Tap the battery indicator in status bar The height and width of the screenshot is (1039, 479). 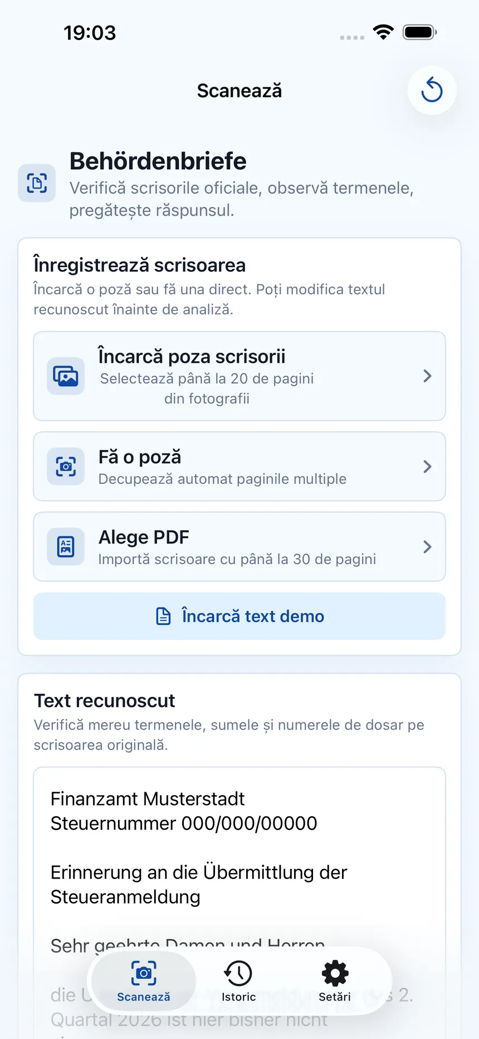tap(420, 32)
